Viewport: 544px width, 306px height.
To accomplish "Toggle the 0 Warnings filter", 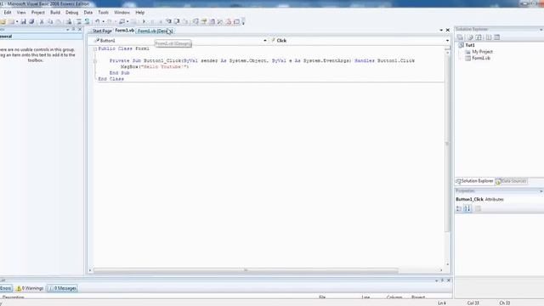I will coord(30,288).
